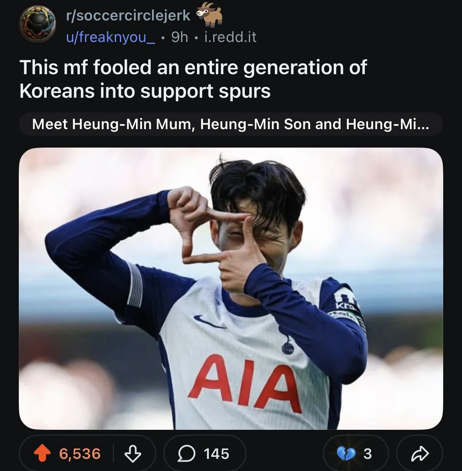The image size is (462, 471).
Task: Open the i.redd.it source domain link
Action: click(230, 37)
